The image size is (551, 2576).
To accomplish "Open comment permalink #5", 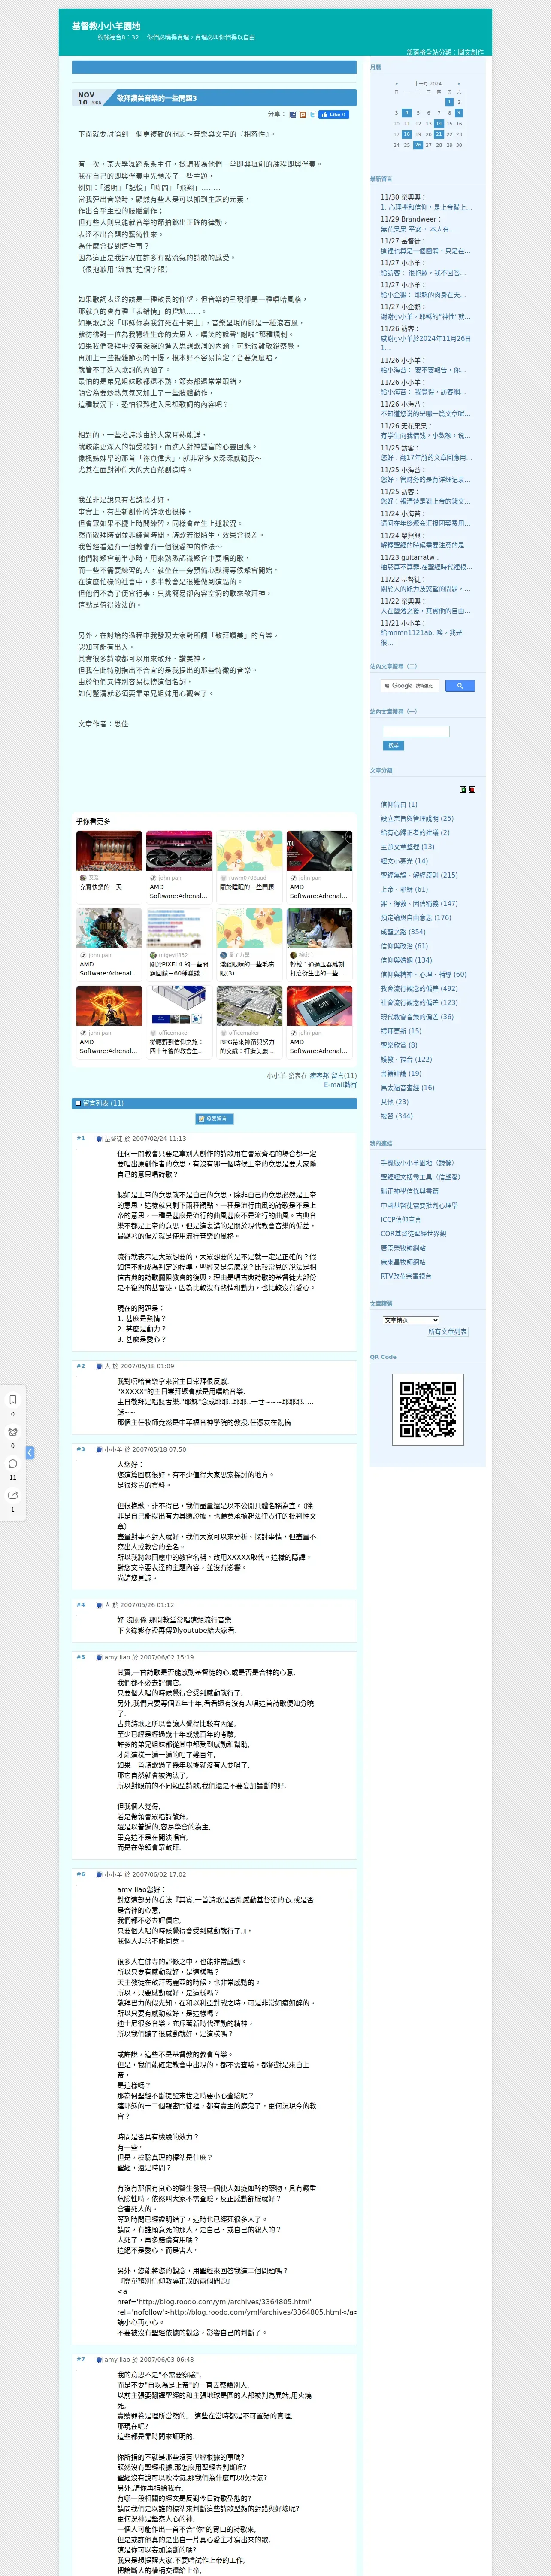I will (81, 1657).
